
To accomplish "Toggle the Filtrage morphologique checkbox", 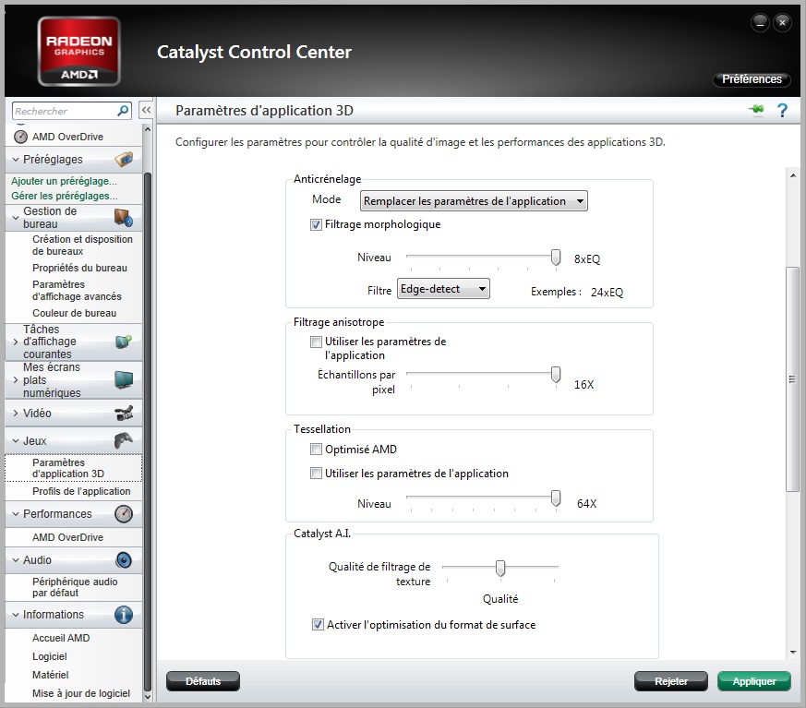I will tap(316, 224).
